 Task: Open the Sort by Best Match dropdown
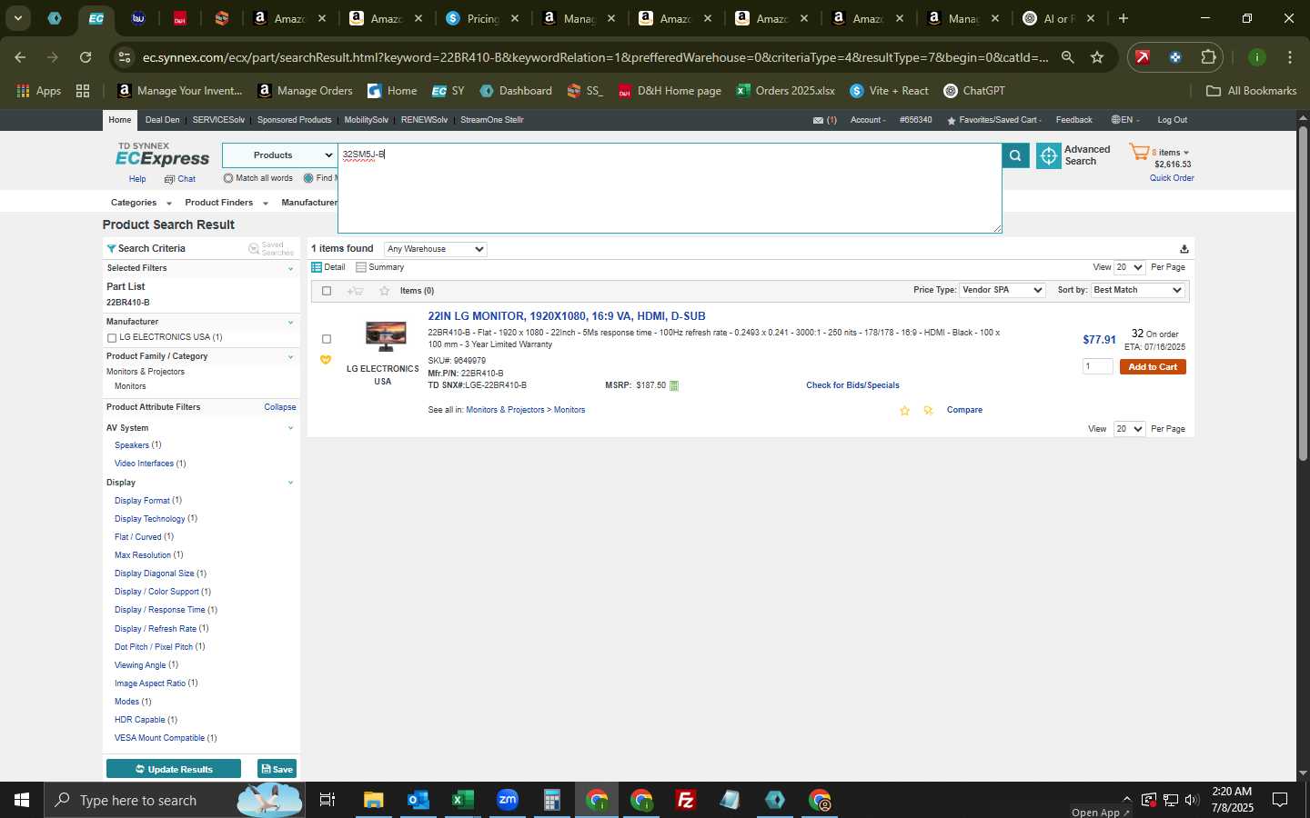(x=1137, y=290)
